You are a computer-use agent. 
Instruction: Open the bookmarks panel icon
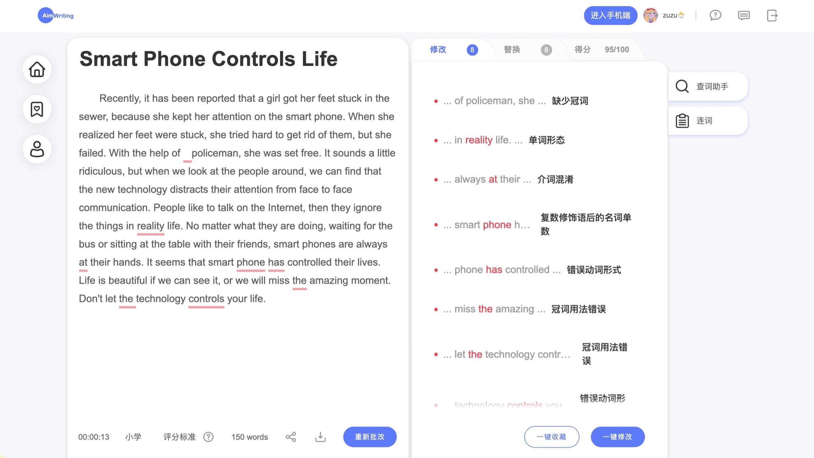(x=37, y=109)
